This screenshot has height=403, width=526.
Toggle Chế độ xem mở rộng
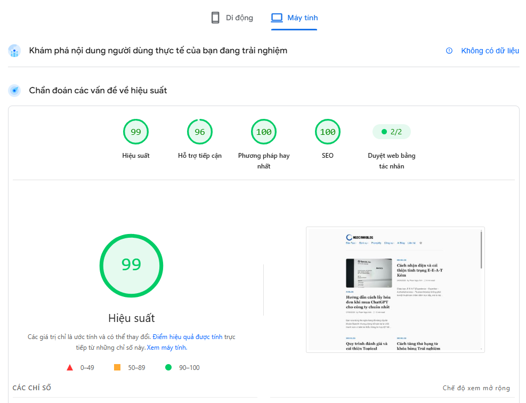click(476, 388)
